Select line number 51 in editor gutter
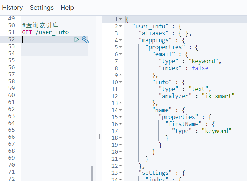This screenshot has height=181, width=247. [11, 32]
